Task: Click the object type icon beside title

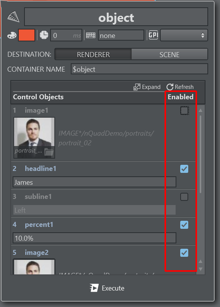Action: (13, 16)
